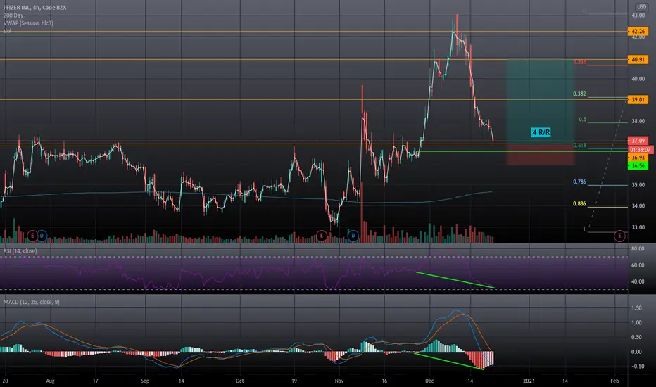Click the 36.56 green price tag

click(x=638, y=165)
